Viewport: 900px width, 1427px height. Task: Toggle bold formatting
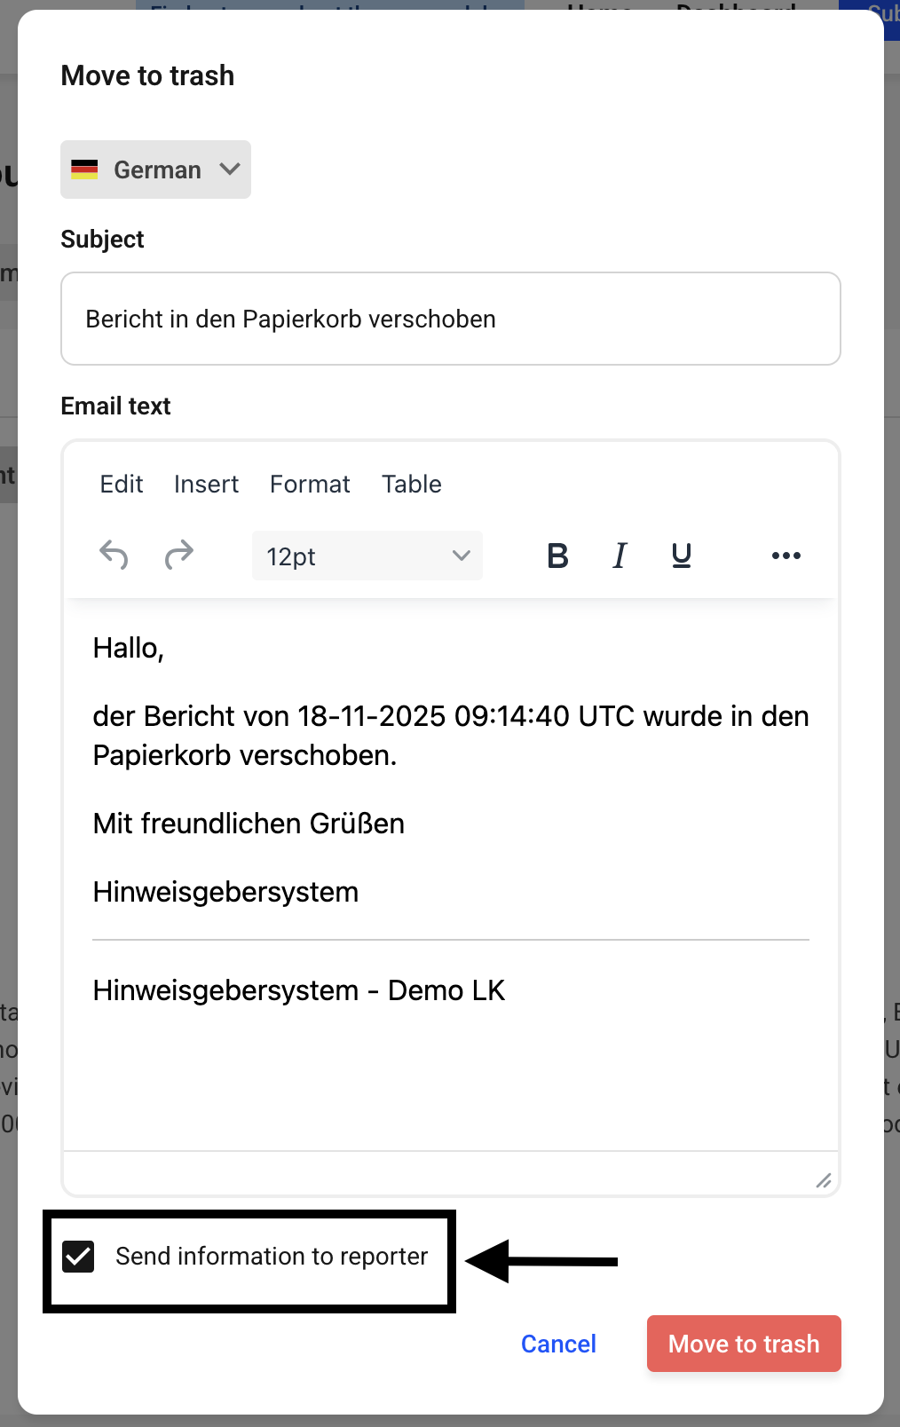[x=557, y=556]
